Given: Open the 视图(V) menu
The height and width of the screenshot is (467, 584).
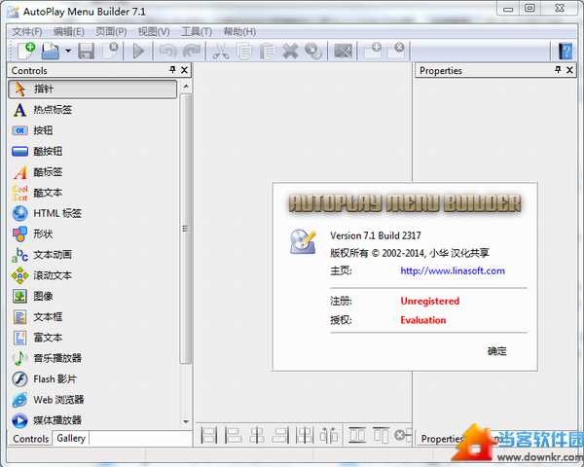Looking at the screenshot, I should point(154,32).
